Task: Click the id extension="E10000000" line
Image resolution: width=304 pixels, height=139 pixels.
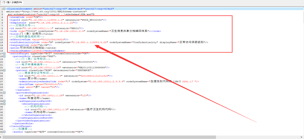Action: (56, 62)
